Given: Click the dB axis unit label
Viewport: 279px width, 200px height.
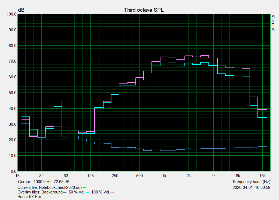Looking at the screenshot, I should [21, 10].
